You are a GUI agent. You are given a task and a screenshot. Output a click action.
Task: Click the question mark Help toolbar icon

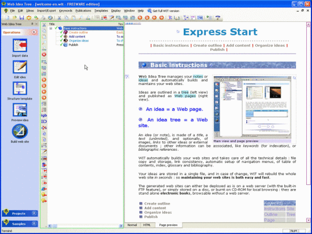218,18
